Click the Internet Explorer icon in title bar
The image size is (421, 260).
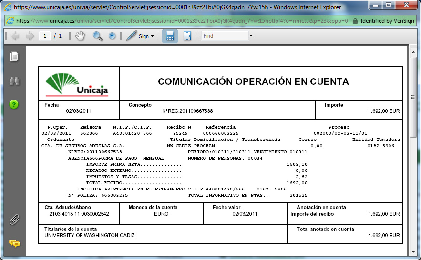[8, 7]
